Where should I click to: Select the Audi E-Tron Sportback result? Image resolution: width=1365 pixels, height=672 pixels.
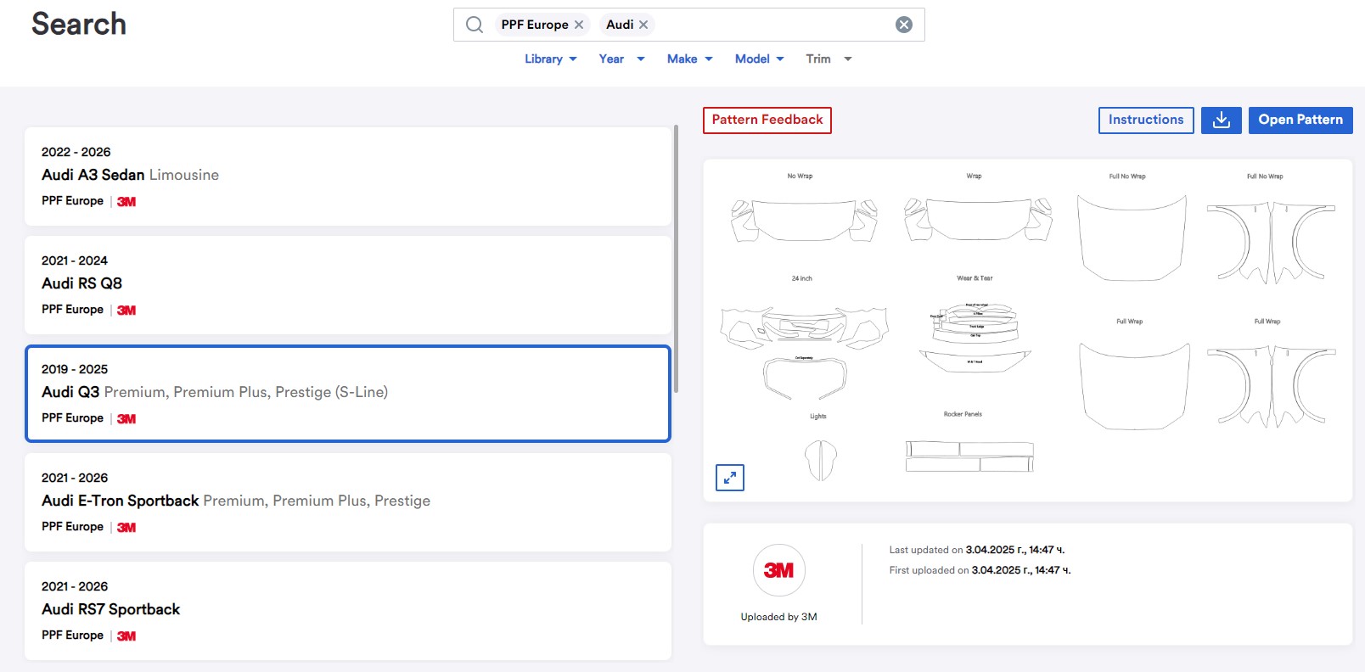click(x=348, y=502)
